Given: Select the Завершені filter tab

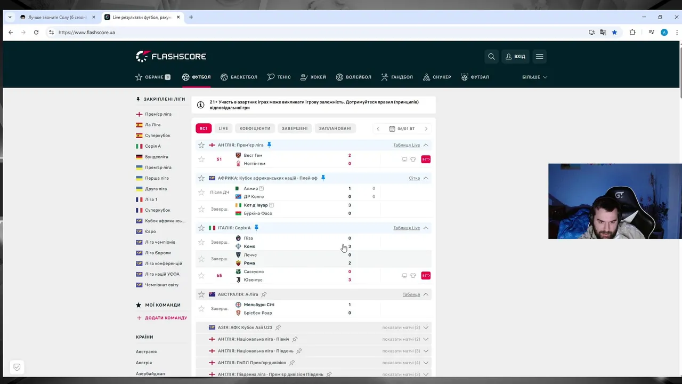Looking at the screenshot, I should pyautogui.click(x=295, y=129).
